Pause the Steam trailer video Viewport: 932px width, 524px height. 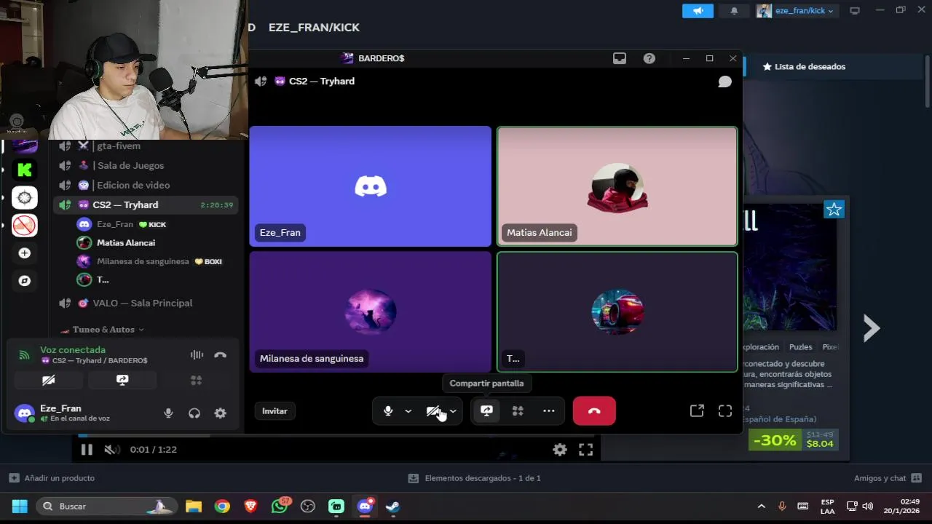87,450
